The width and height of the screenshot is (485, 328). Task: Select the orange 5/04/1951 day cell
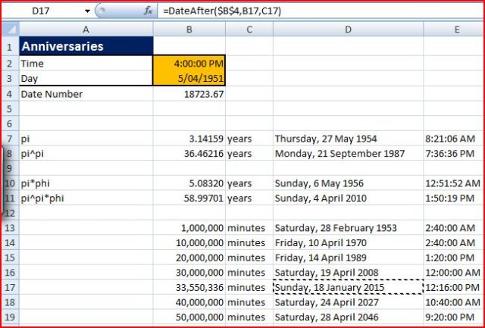(189, 78)
